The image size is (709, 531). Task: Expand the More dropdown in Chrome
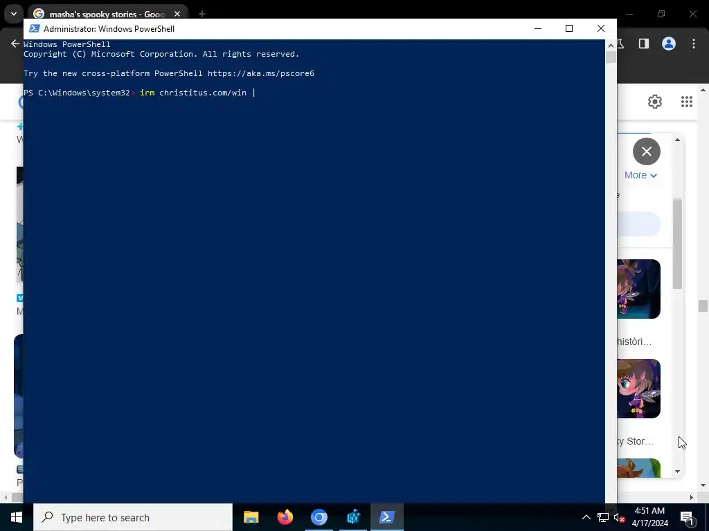click(x=640, y=175)
